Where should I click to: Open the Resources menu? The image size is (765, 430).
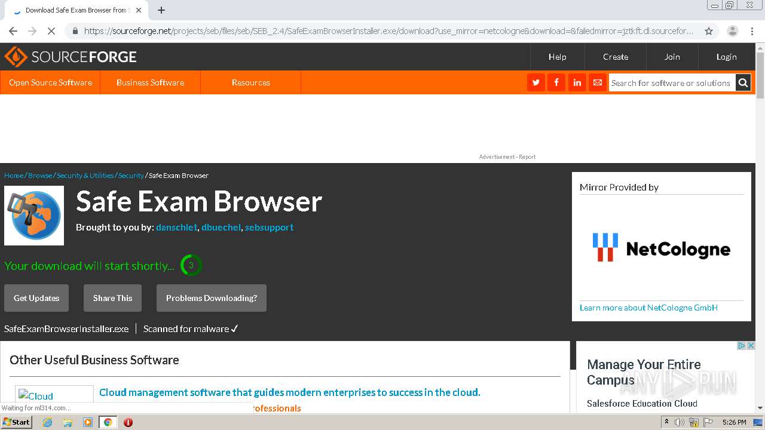pyautogui.click(x=251, y=82)
